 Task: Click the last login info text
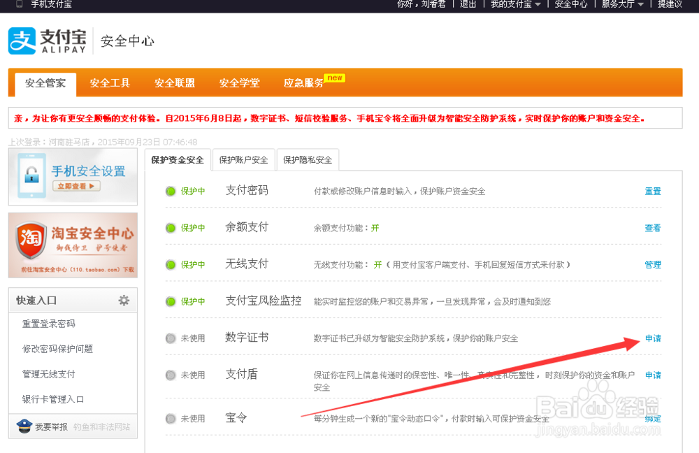click(103, 142)
